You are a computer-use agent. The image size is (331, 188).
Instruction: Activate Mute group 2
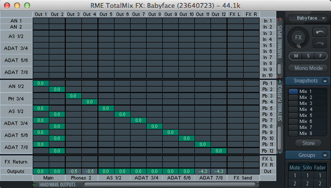(295, 183)
